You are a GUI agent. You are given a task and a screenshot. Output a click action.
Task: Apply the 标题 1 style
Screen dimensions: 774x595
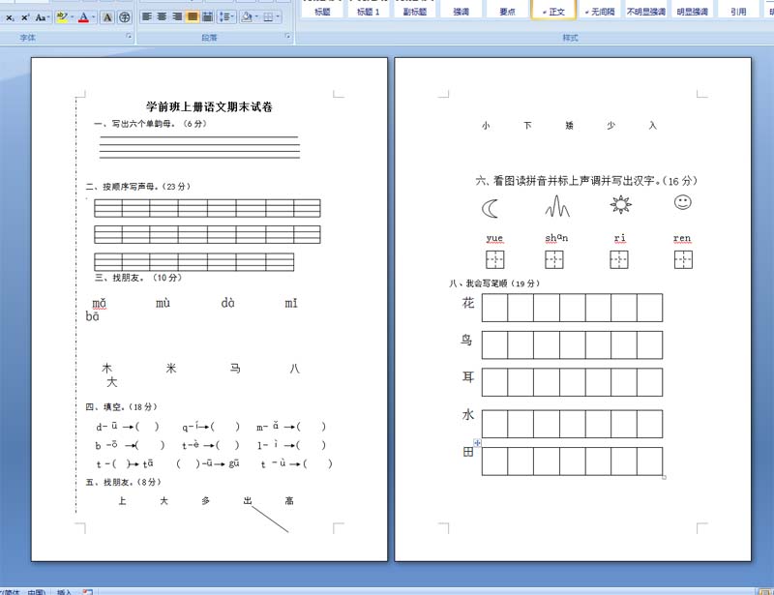369,10
